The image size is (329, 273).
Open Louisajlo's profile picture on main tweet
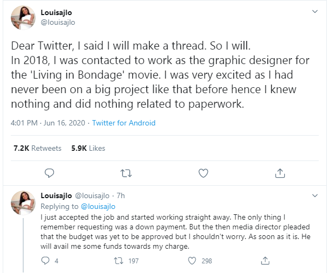click(x=23, y=18)
